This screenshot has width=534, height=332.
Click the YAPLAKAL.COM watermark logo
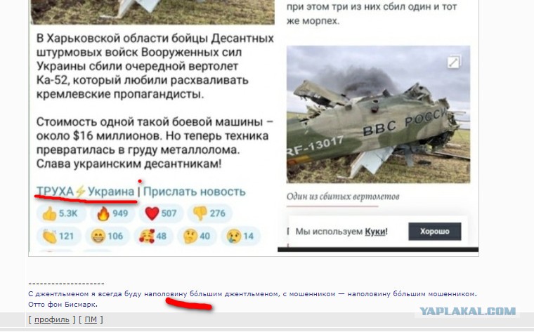coord(467,311)
